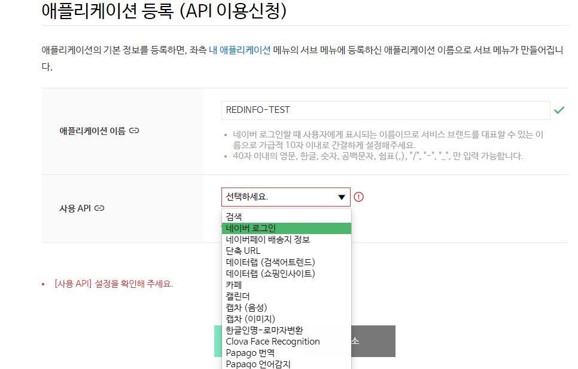Open the 선택하세요 API dropdown
Image resolution: width=578 pixels, height=369 pixels.
(285, 197)
